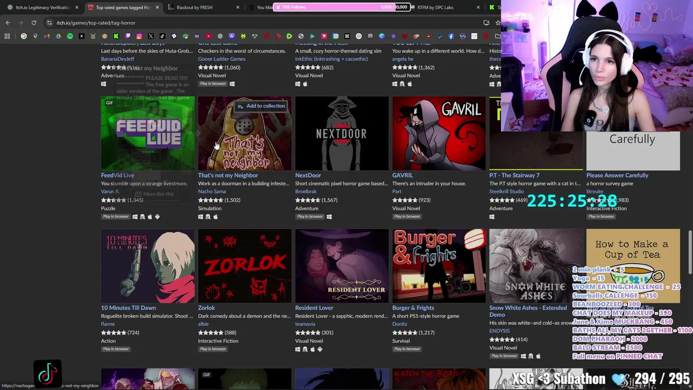The image size is (693, 390).
Task: Click the install app icon in address bar
Action: click(486, 23)
